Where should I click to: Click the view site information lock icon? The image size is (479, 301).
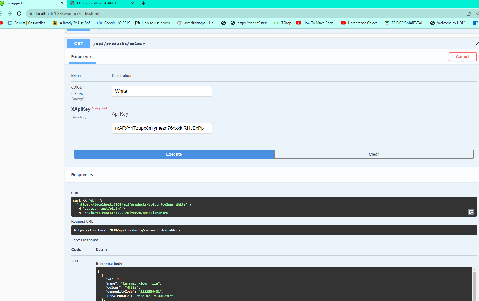tap(31, 14)
